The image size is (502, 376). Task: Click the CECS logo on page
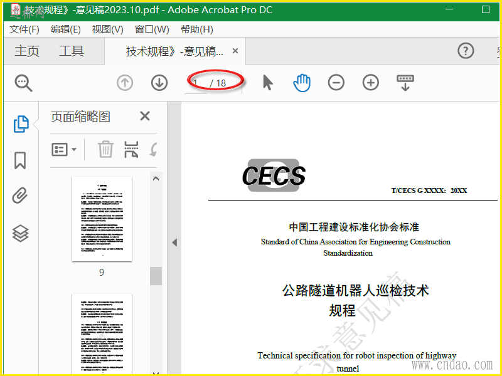tap(274, 175)
